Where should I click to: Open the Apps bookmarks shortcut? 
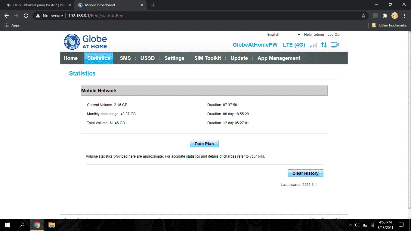(12, 25)
